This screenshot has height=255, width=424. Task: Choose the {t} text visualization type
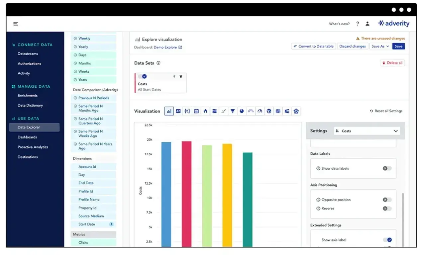tap(187, 111)
